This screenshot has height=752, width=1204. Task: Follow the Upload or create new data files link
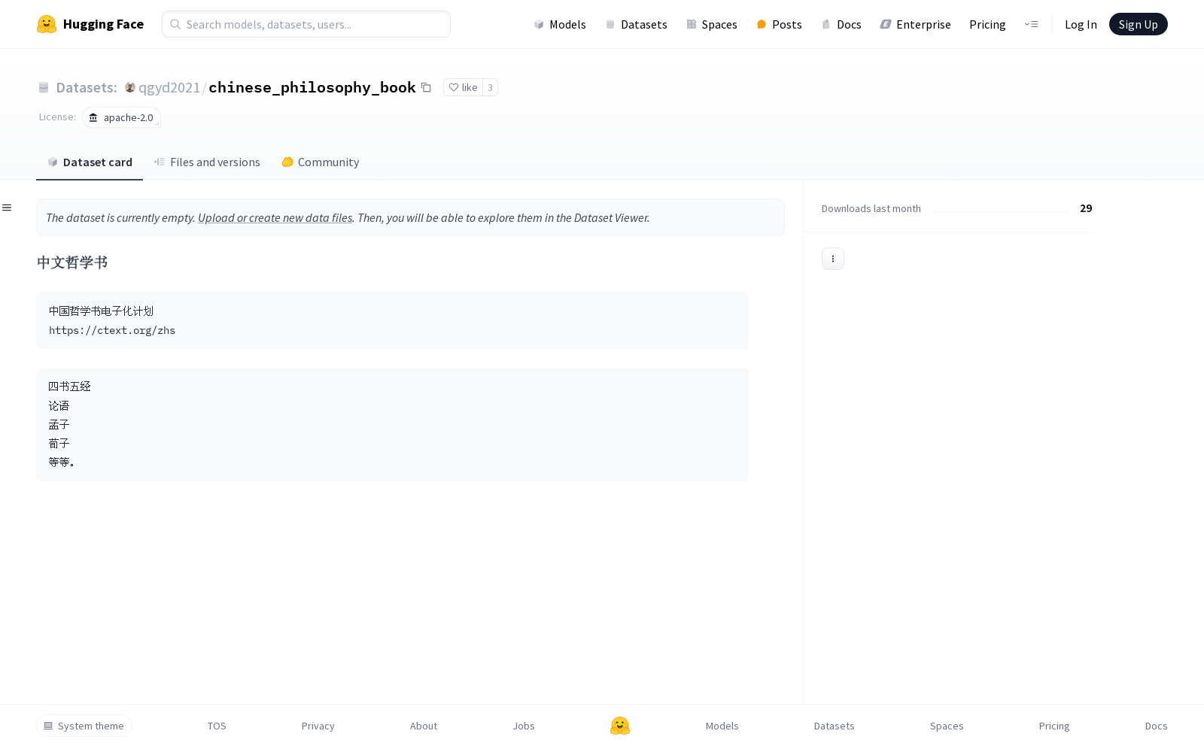coord(275,218)
